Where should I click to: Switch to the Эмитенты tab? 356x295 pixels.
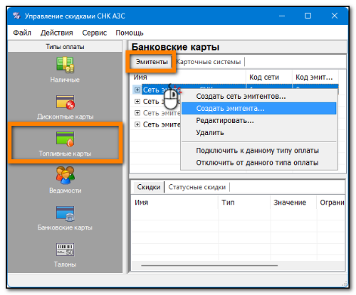pos(152,62)
